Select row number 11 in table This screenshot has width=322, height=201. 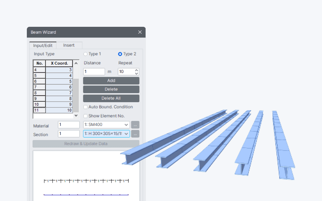point(39,110)
